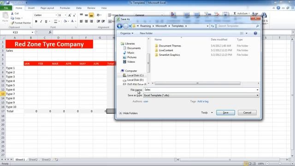Click the zoom slider in status bar
The image size is (295, 166).
[280, 164]
